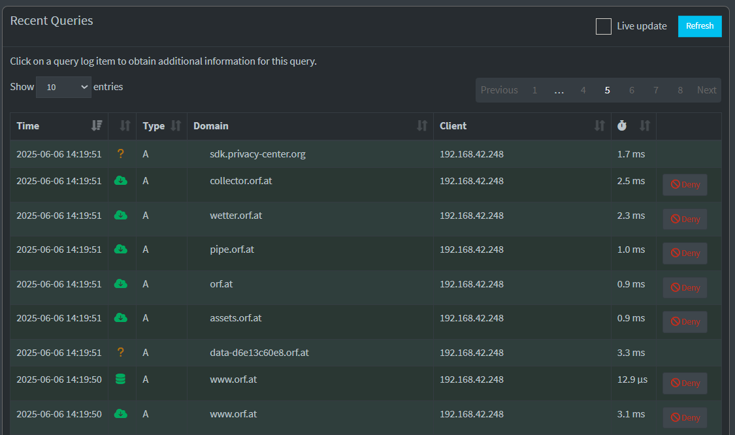Click the stopwatch reply time header icon
Screen dimensions: 735x435
622,126
